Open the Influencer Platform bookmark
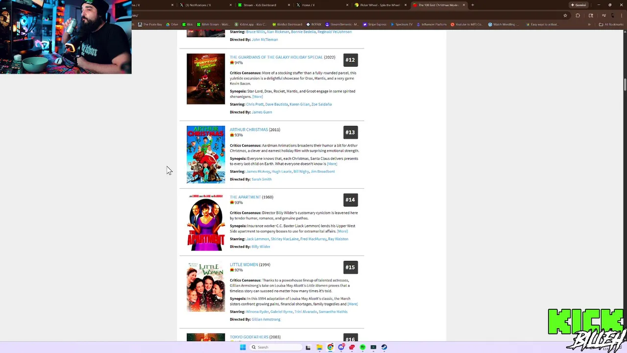The image size is (627, 353). (432, 25)
